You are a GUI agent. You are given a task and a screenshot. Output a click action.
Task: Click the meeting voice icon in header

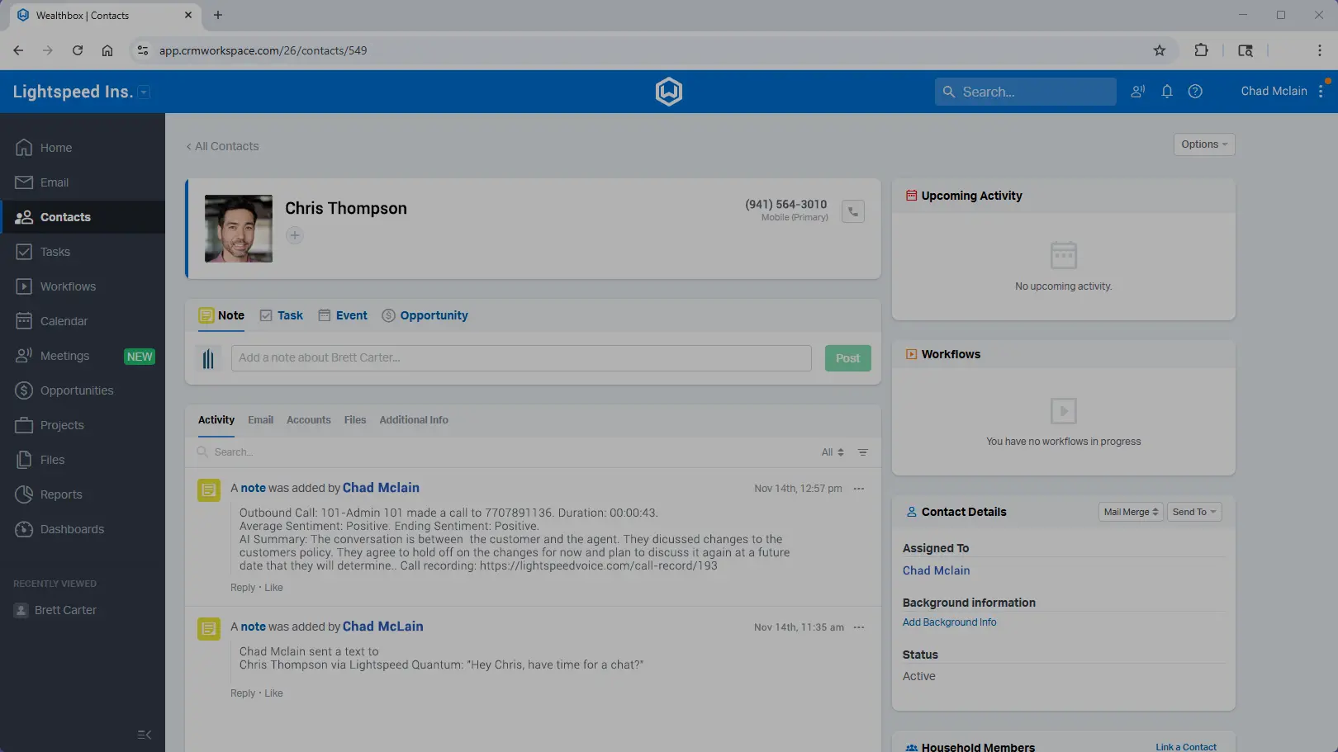pyautogui.click(x=1138, y=92)
